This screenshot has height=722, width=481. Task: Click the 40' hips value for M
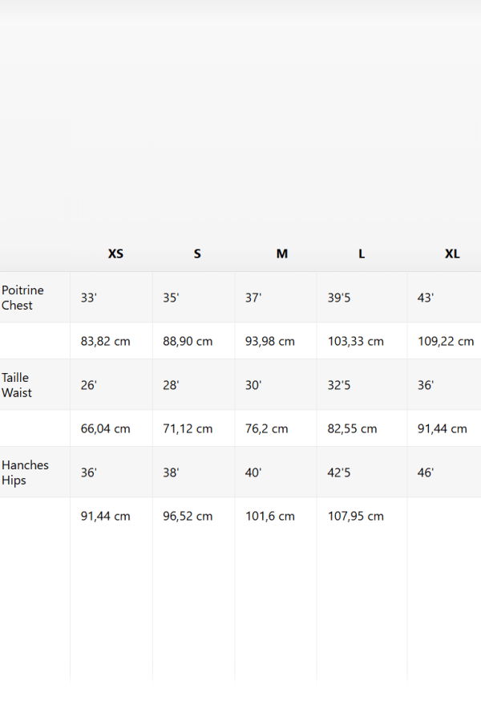click(x=253, y=473)
